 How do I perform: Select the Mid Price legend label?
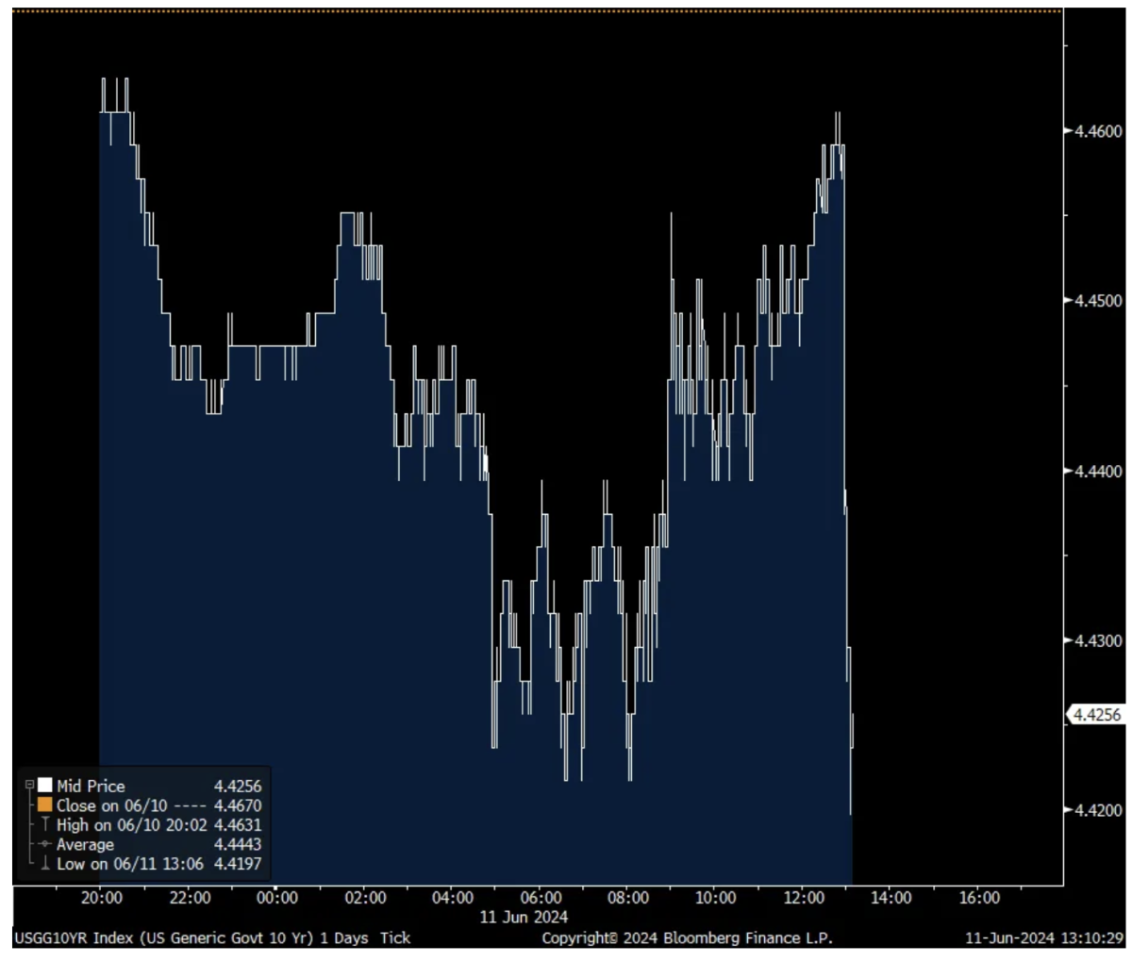pos(91,786)
